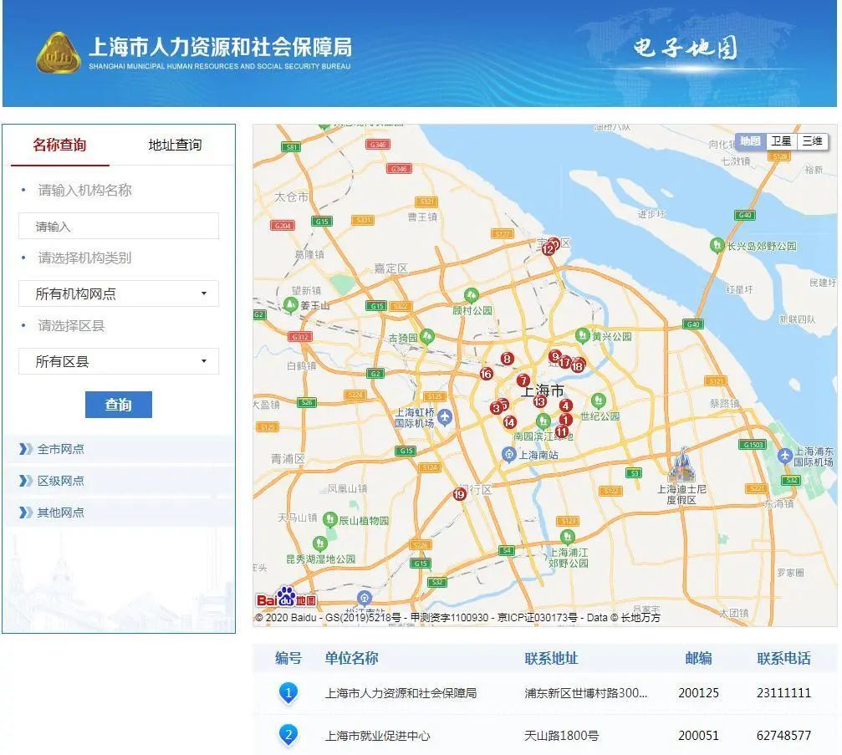Click the 单位名称 column header
This screenshot has width=842, height=755.
coord(351,658)
